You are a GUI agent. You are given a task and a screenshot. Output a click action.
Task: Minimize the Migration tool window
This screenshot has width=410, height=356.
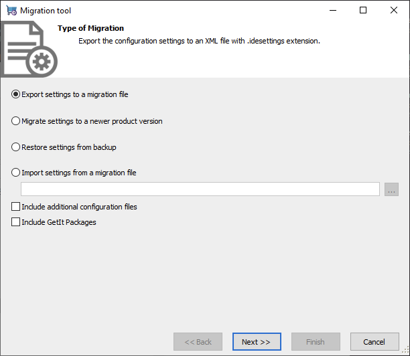[333, 11]
